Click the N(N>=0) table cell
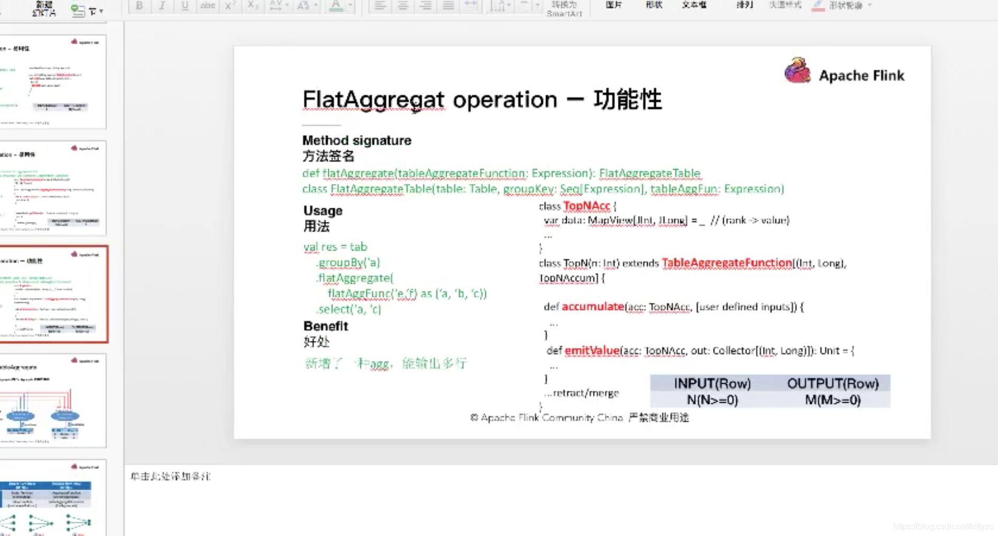The image size is (998, 536). (712, 400)
